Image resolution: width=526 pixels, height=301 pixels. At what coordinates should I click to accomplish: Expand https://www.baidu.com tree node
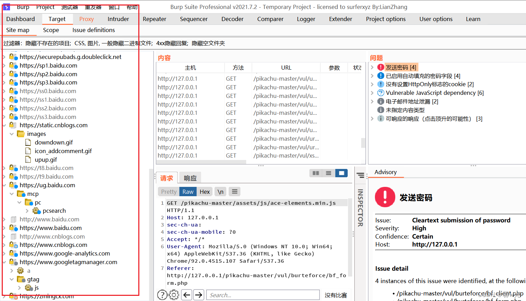4,228
